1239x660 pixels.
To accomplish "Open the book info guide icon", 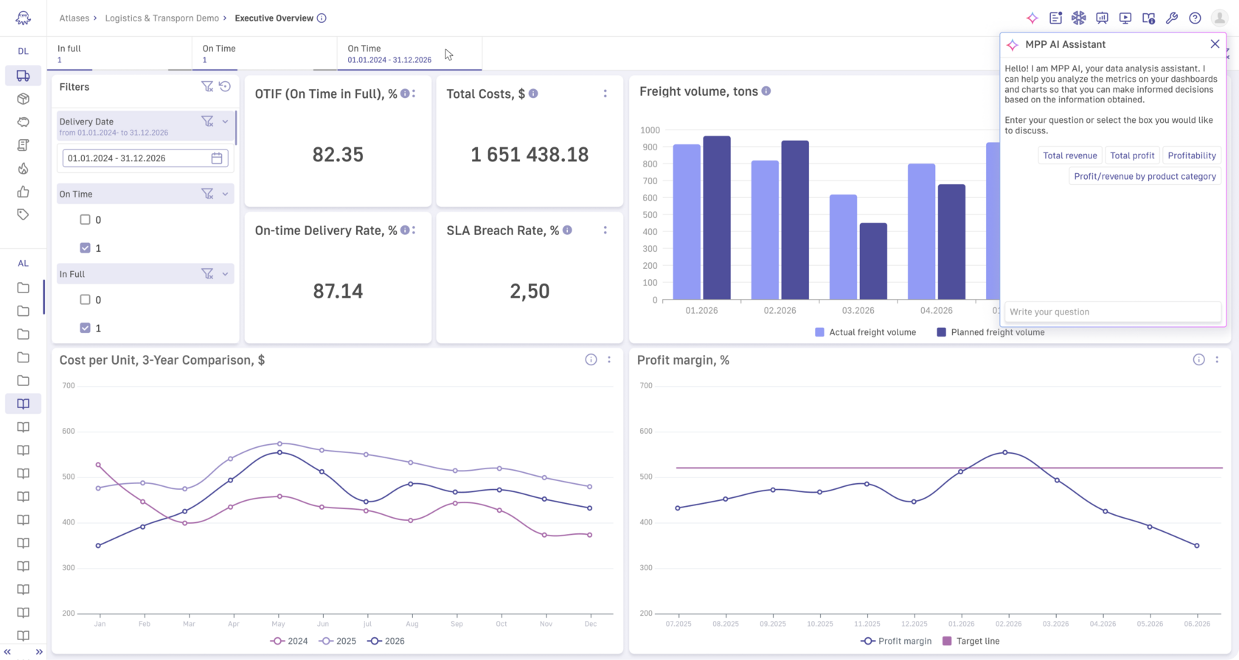I will [x=1148, y=18].
